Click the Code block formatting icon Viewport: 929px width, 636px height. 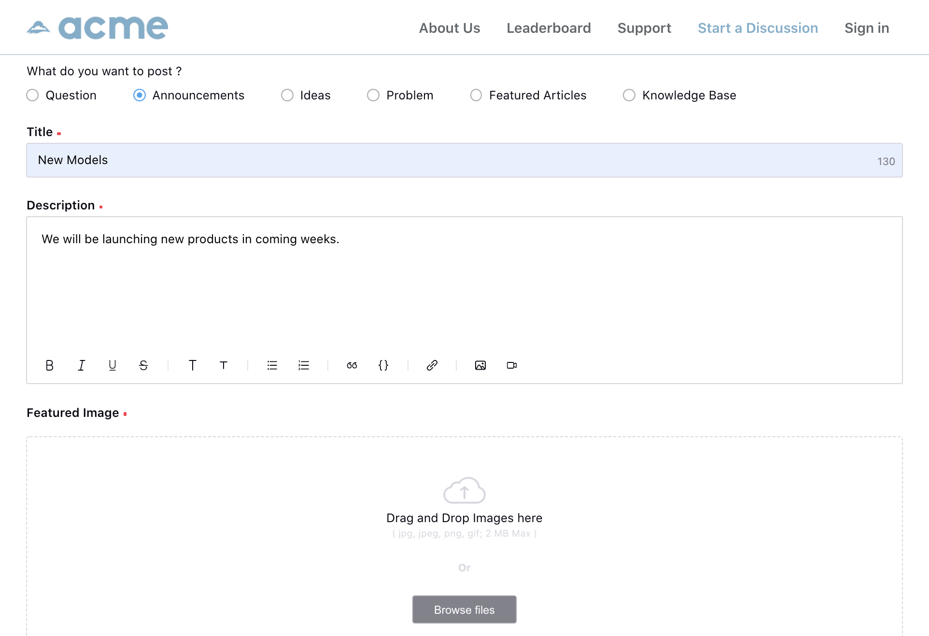point(384,365)
